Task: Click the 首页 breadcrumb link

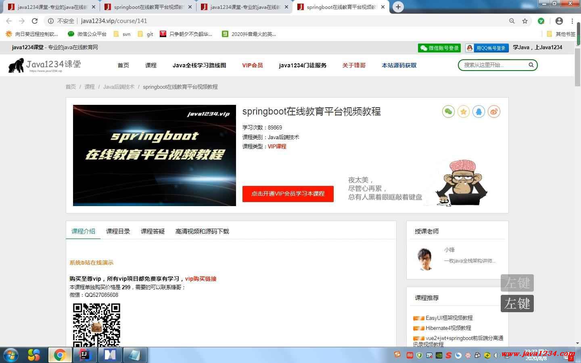Action: pyautogui.click(x=71, y=87)
